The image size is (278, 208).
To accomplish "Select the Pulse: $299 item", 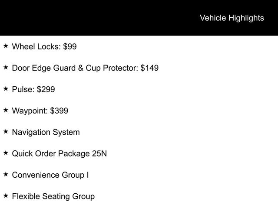I will pos(33,89).
